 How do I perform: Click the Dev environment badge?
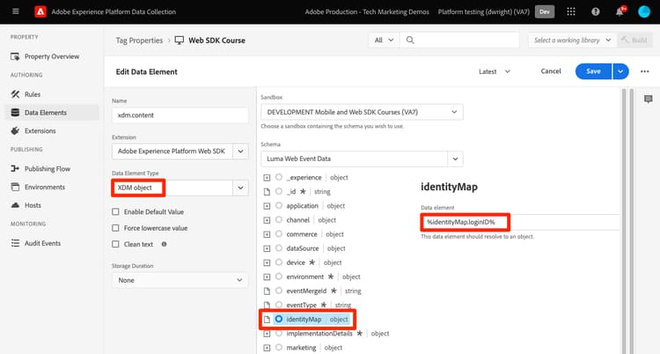(x=544, y=11)
